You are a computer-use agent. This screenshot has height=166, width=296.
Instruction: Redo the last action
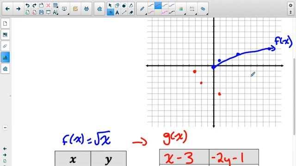(x=34, y=6)
